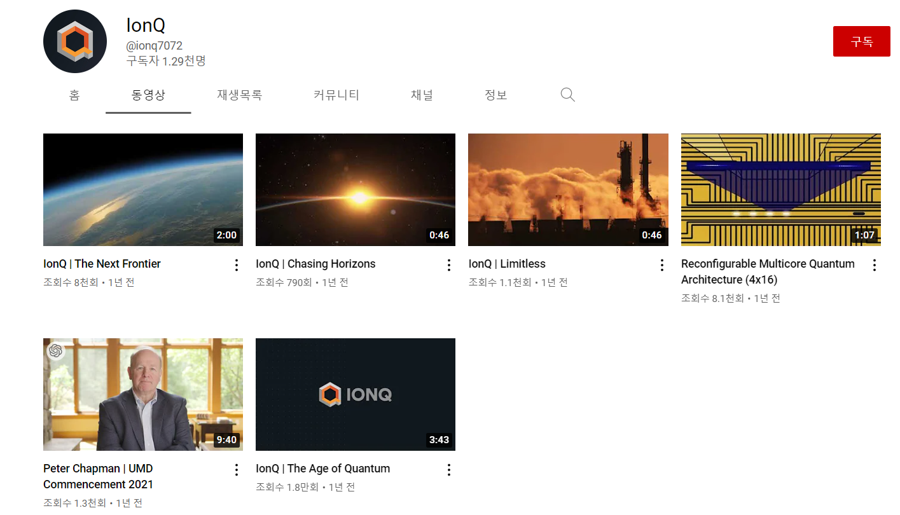Open more options for The Age of Quantum video

click(x=448, y=470)
